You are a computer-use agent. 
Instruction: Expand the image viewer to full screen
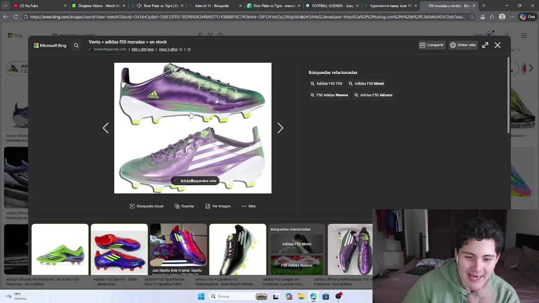(485, 45)
